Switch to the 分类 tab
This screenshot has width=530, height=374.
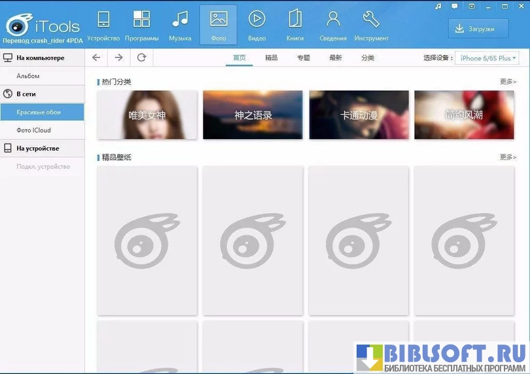[x=368, y=58]
